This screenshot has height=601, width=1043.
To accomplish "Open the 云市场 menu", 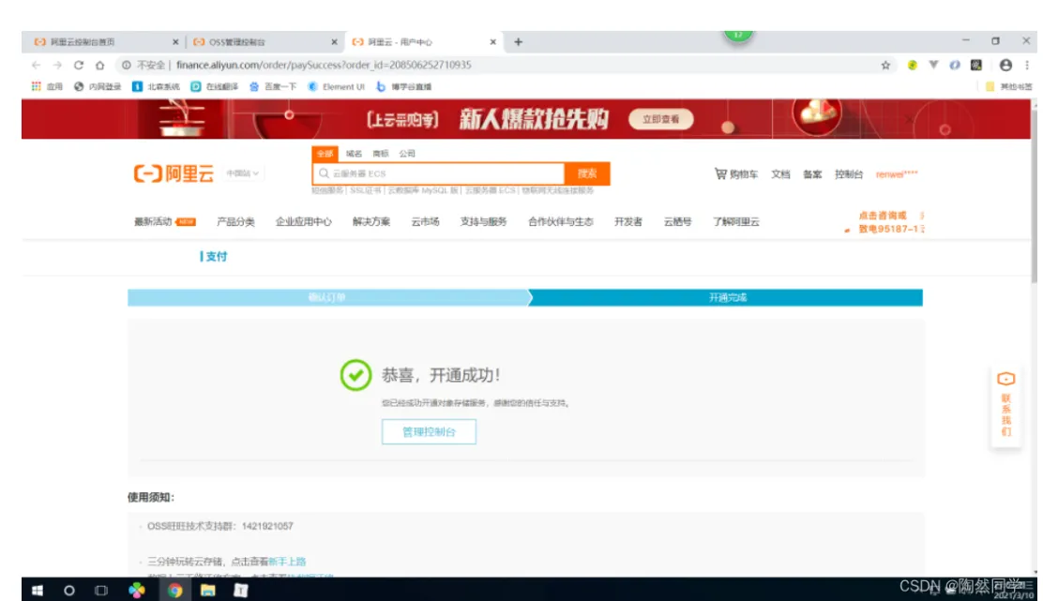I will pyautogui.click(x=425, y=221).
